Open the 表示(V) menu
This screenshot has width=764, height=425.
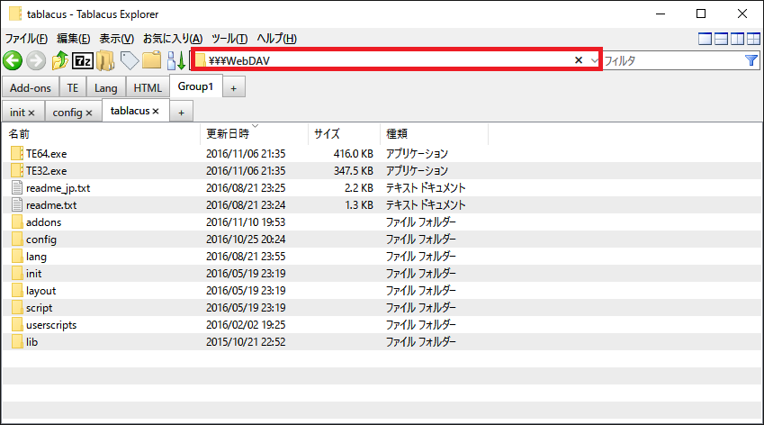117,39
